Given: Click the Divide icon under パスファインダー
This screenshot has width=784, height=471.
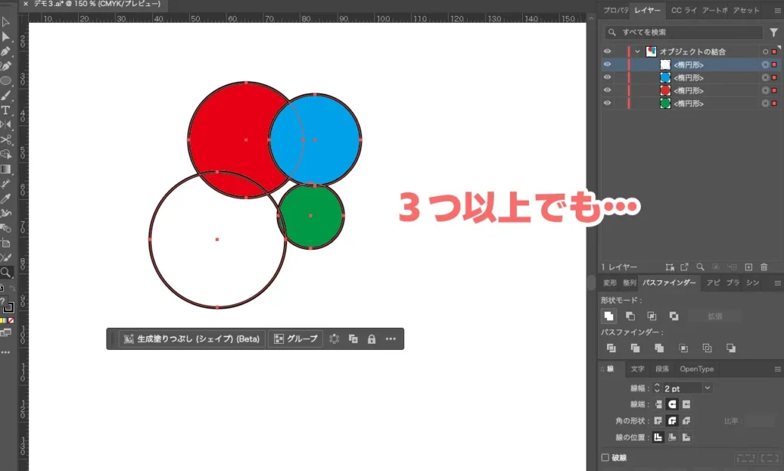Looking at the screenshot, I should coord(610,348).
